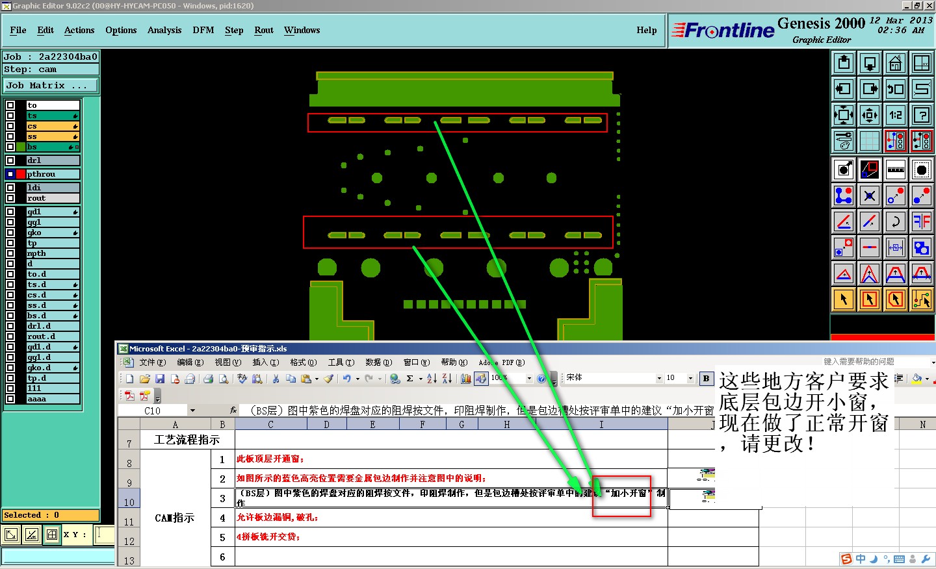Select the 'ldi' layer name
936x569 pixels.
(53, 188)
